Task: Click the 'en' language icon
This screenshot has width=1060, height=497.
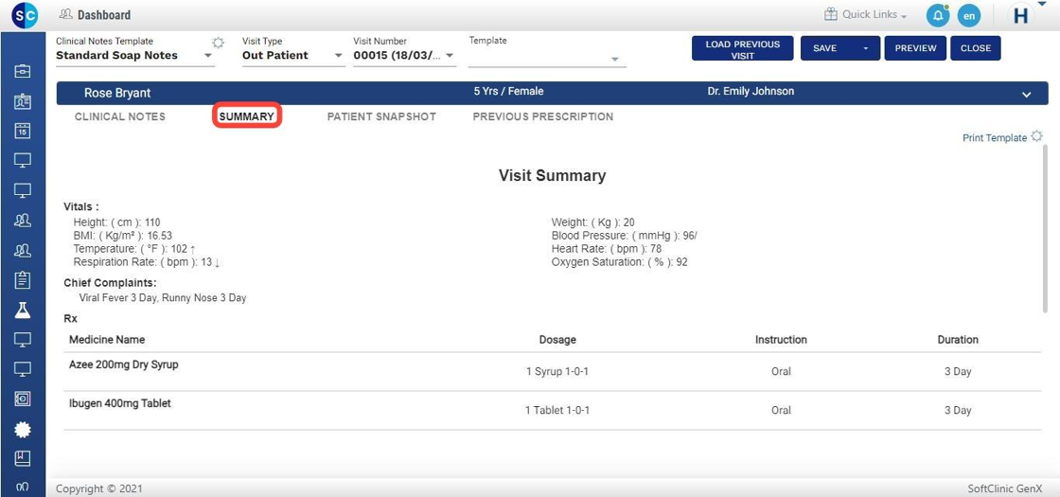Action: coord(969,15)
